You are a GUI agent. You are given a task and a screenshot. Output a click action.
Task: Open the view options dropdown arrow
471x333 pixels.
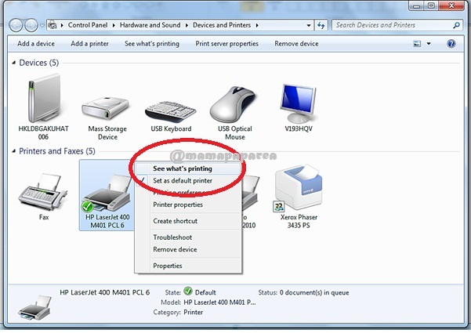[429, 44]
